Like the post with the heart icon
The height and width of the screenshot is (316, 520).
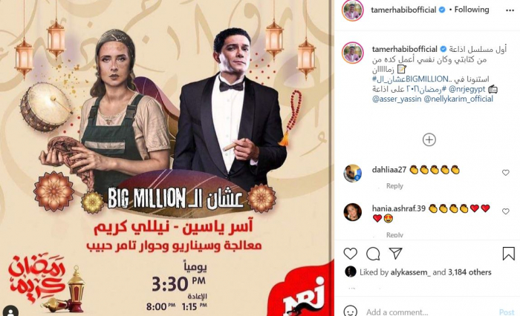350,254
